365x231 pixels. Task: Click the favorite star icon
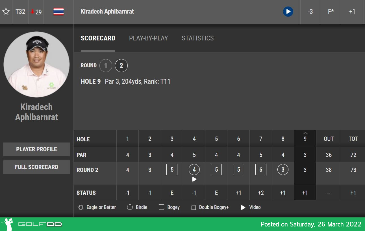click(x=6, y=12)
